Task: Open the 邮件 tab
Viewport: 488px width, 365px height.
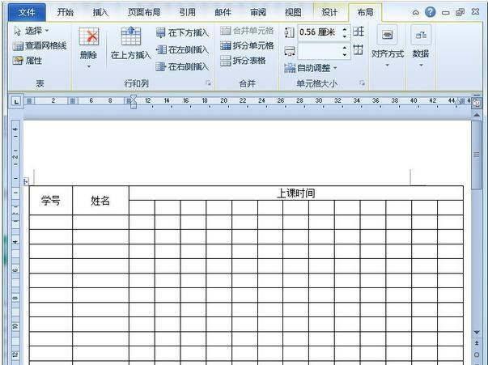Action: point(223,12)
